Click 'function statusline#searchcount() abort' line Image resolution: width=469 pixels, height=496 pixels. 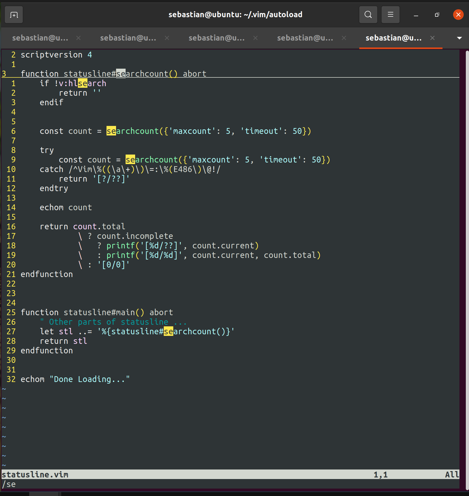(x=113, y=74)
